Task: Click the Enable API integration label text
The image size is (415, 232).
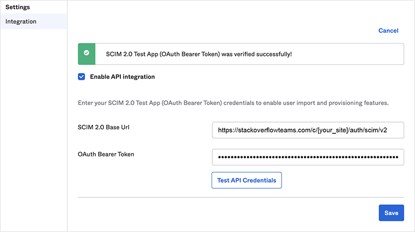Action: pyautogui.click(x=122, y=77)
